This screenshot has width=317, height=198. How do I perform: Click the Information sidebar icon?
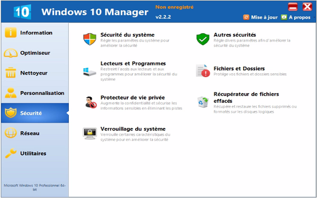point(10,33)
